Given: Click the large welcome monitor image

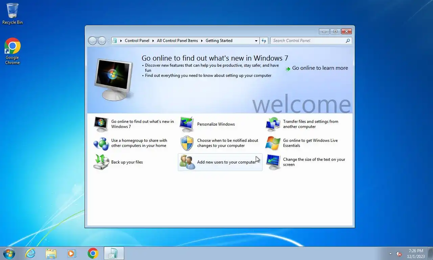Looking at the screenshot, I should [x=114, y=80].
